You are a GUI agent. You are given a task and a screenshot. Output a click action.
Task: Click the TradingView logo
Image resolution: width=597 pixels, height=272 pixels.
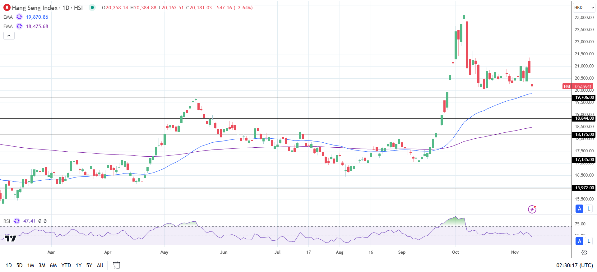click(10, 238)
